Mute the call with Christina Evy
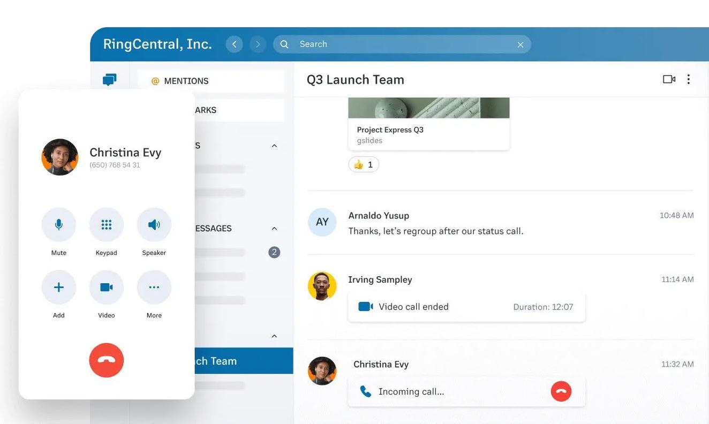Viewport: 709px width, 424px height. click(x=59, y=225)
